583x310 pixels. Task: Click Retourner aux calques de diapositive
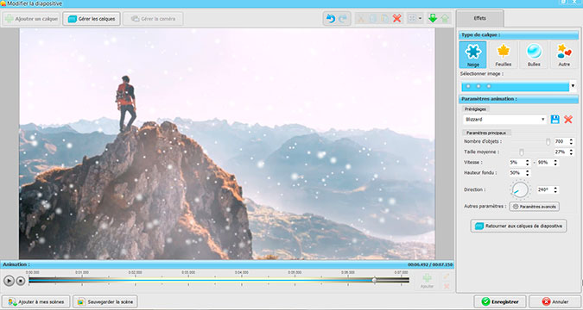pyautogui.click(x=518, y=226)
